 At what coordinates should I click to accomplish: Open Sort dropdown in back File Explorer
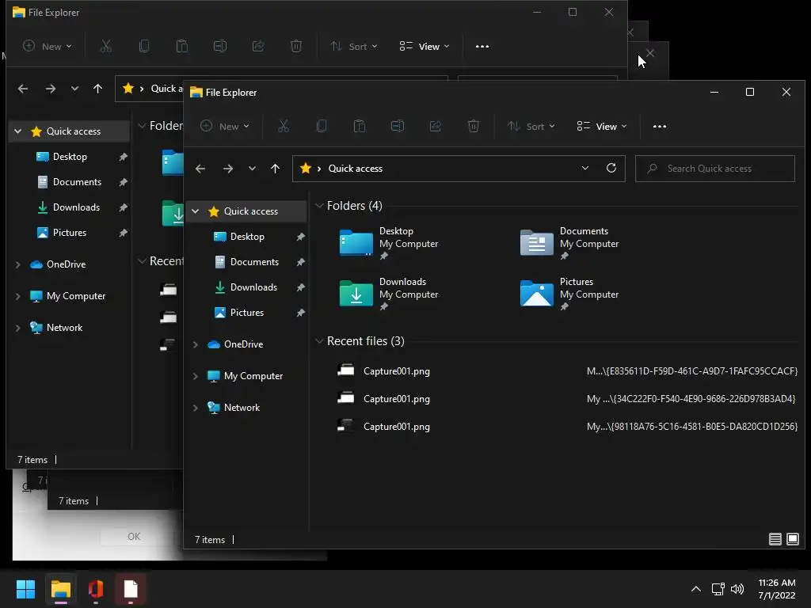click(x=353, y=46)
